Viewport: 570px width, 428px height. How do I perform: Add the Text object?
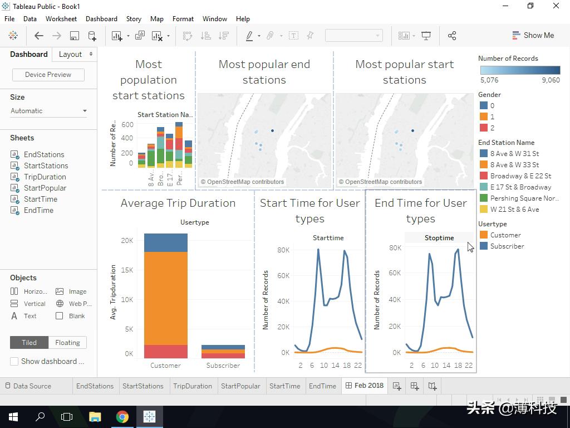(x=23, y=316)
